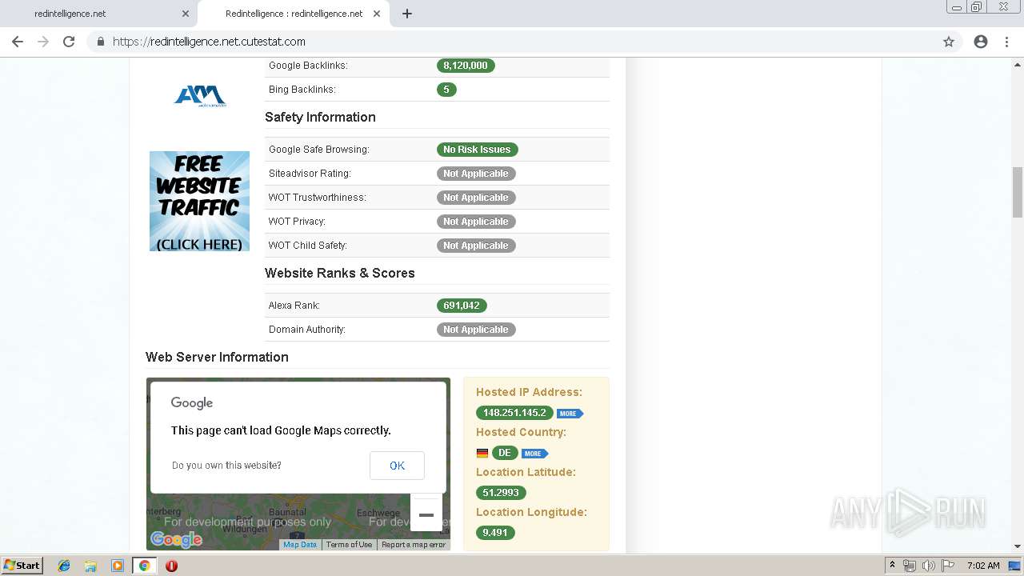1024x576 pixels.
Task: Click Report a map error link
Action: (414, 545)
